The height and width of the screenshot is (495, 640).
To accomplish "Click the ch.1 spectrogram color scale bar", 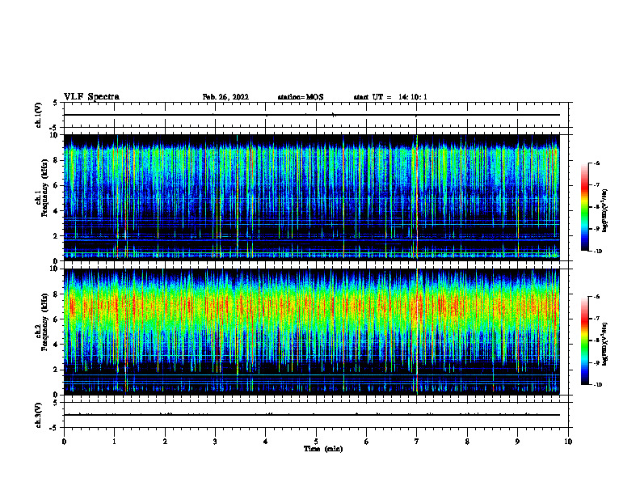I will pyautogui.click(x=585, y=207).
